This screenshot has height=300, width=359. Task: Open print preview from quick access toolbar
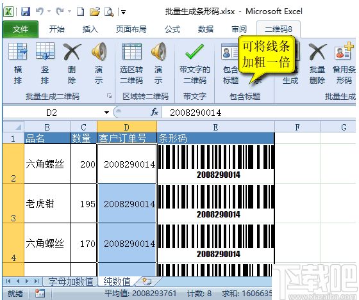pyautogui.click(x=109, y=12)
